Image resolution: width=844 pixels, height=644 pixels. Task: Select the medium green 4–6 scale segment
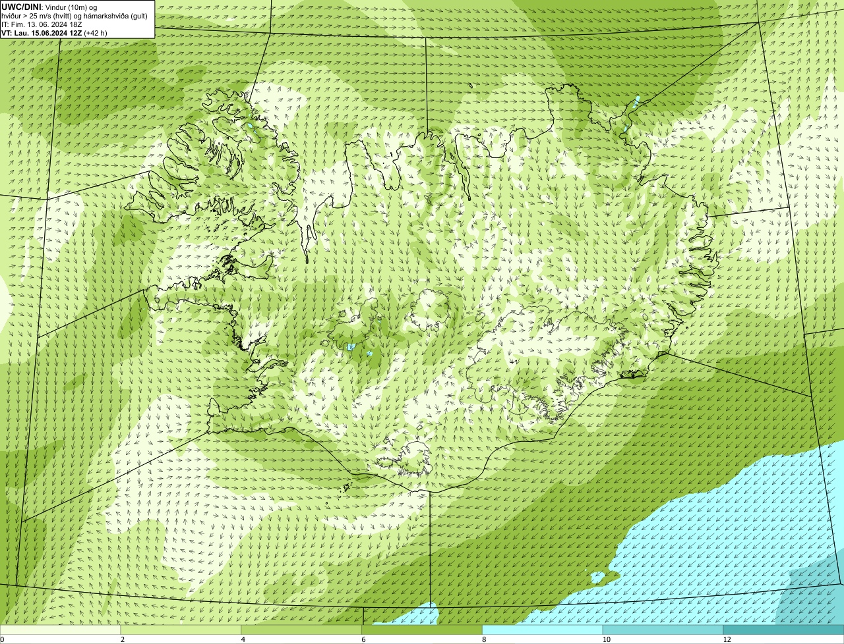click(302, 630)
